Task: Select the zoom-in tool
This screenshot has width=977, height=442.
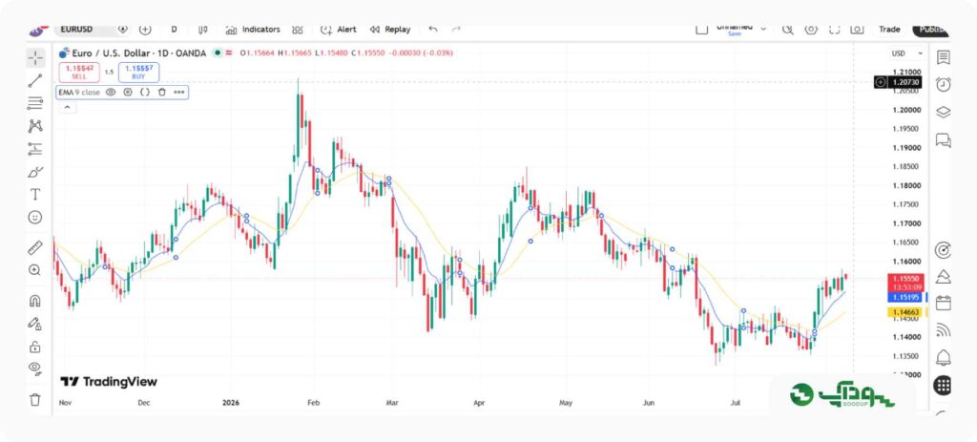Action: 35,270
